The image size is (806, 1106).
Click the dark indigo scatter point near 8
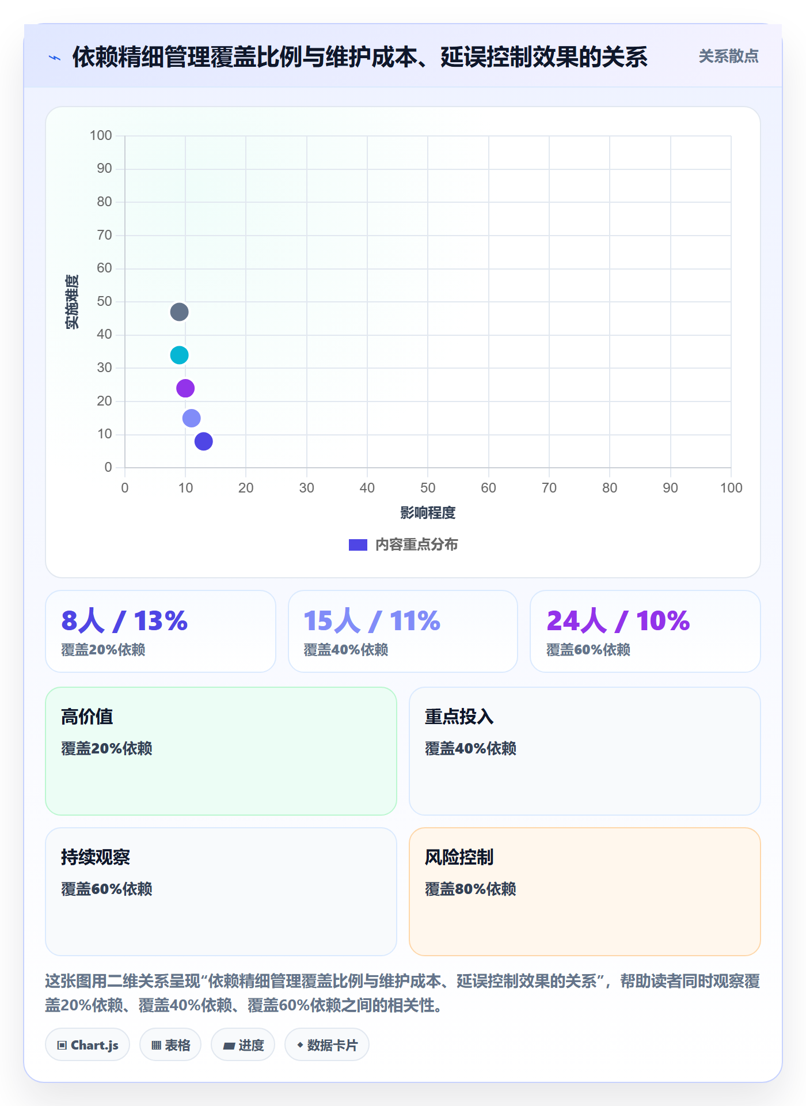pyautogui.click(x=204, y=441)
